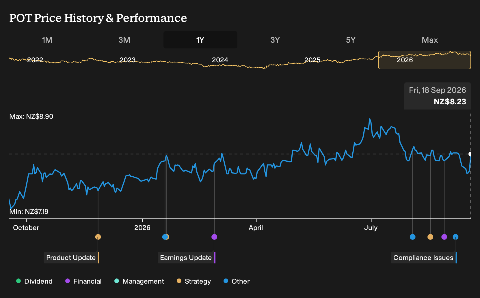This screenshot has width=480, height=298.
Task: Switch to the 5Y time range
Action: 351,40
